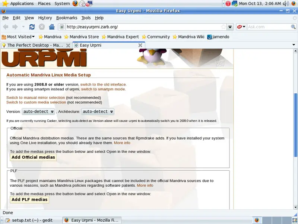The image size is (298, 224).
Task: Click Firefox icon in the window title bar
Action: click(x=3, y=11)
